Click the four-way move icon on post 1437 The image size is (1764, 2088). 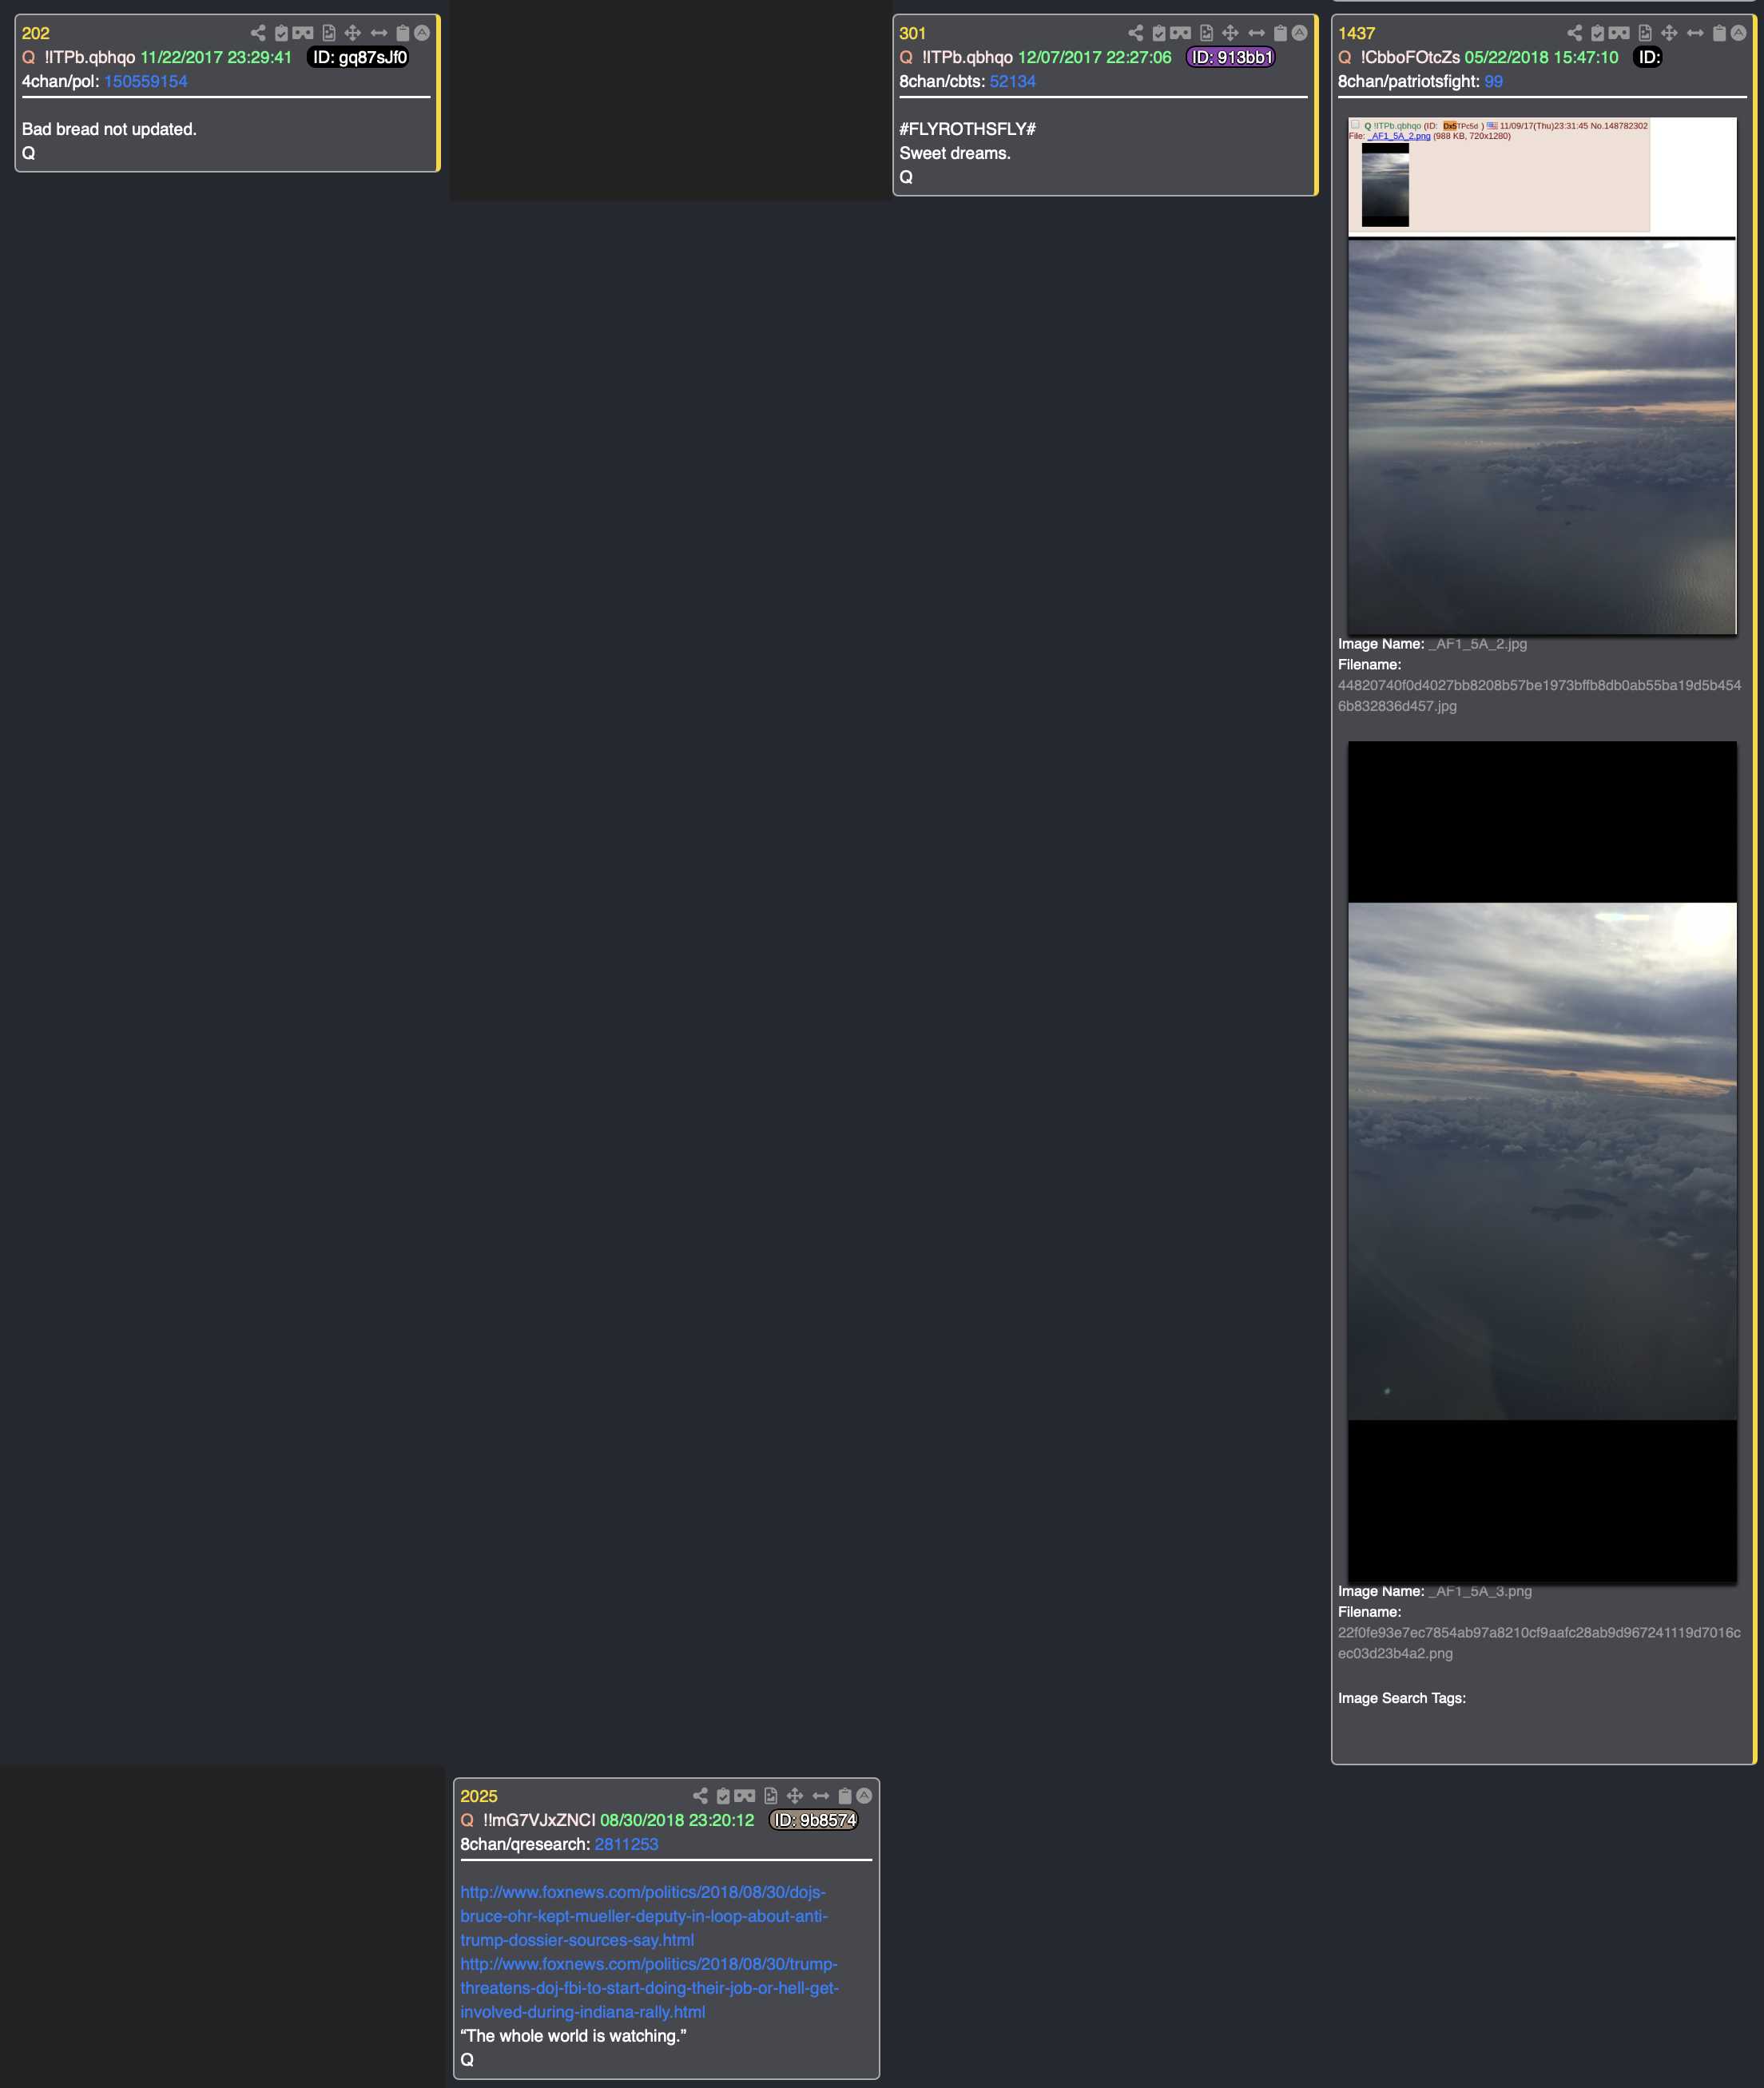click(1669, 33)
